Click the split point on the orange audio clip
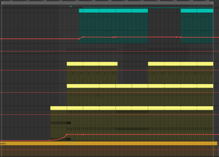 [x=71, y=143]
